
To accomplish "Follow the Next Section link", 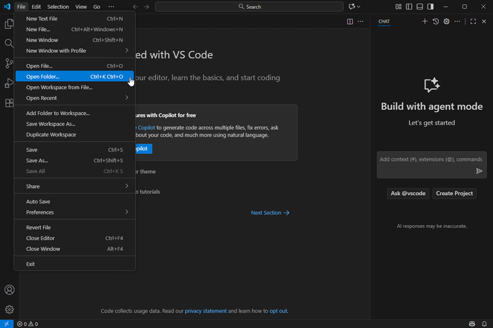I will [270, 213].
